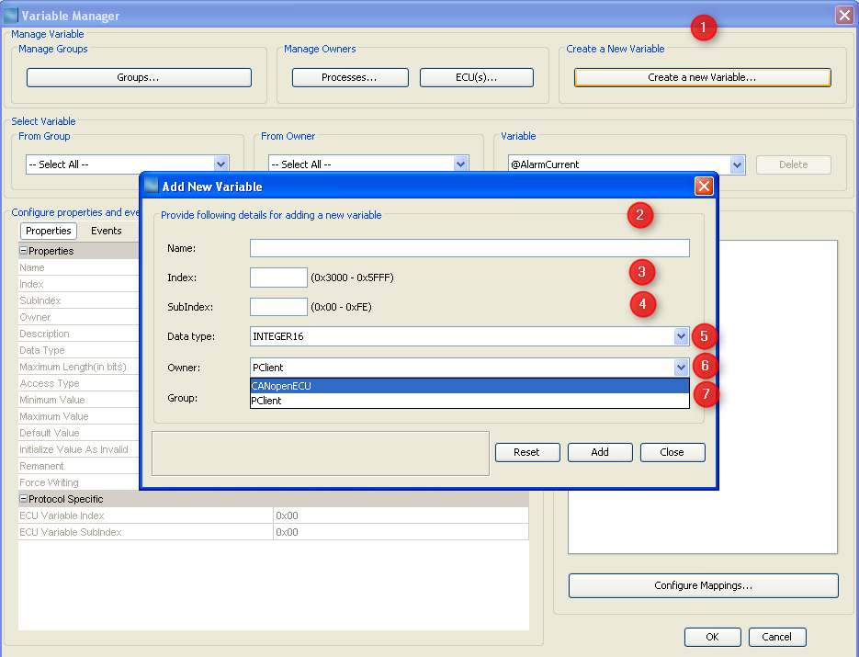The height and width of the screenshot is (657, 859).
Task: Open the From Group dropdown
Action: pyautogui.click(x=220, y=164)
